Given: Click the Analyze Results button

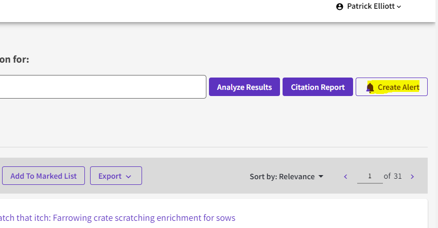Looking at the screenshot, I should 244,87.
